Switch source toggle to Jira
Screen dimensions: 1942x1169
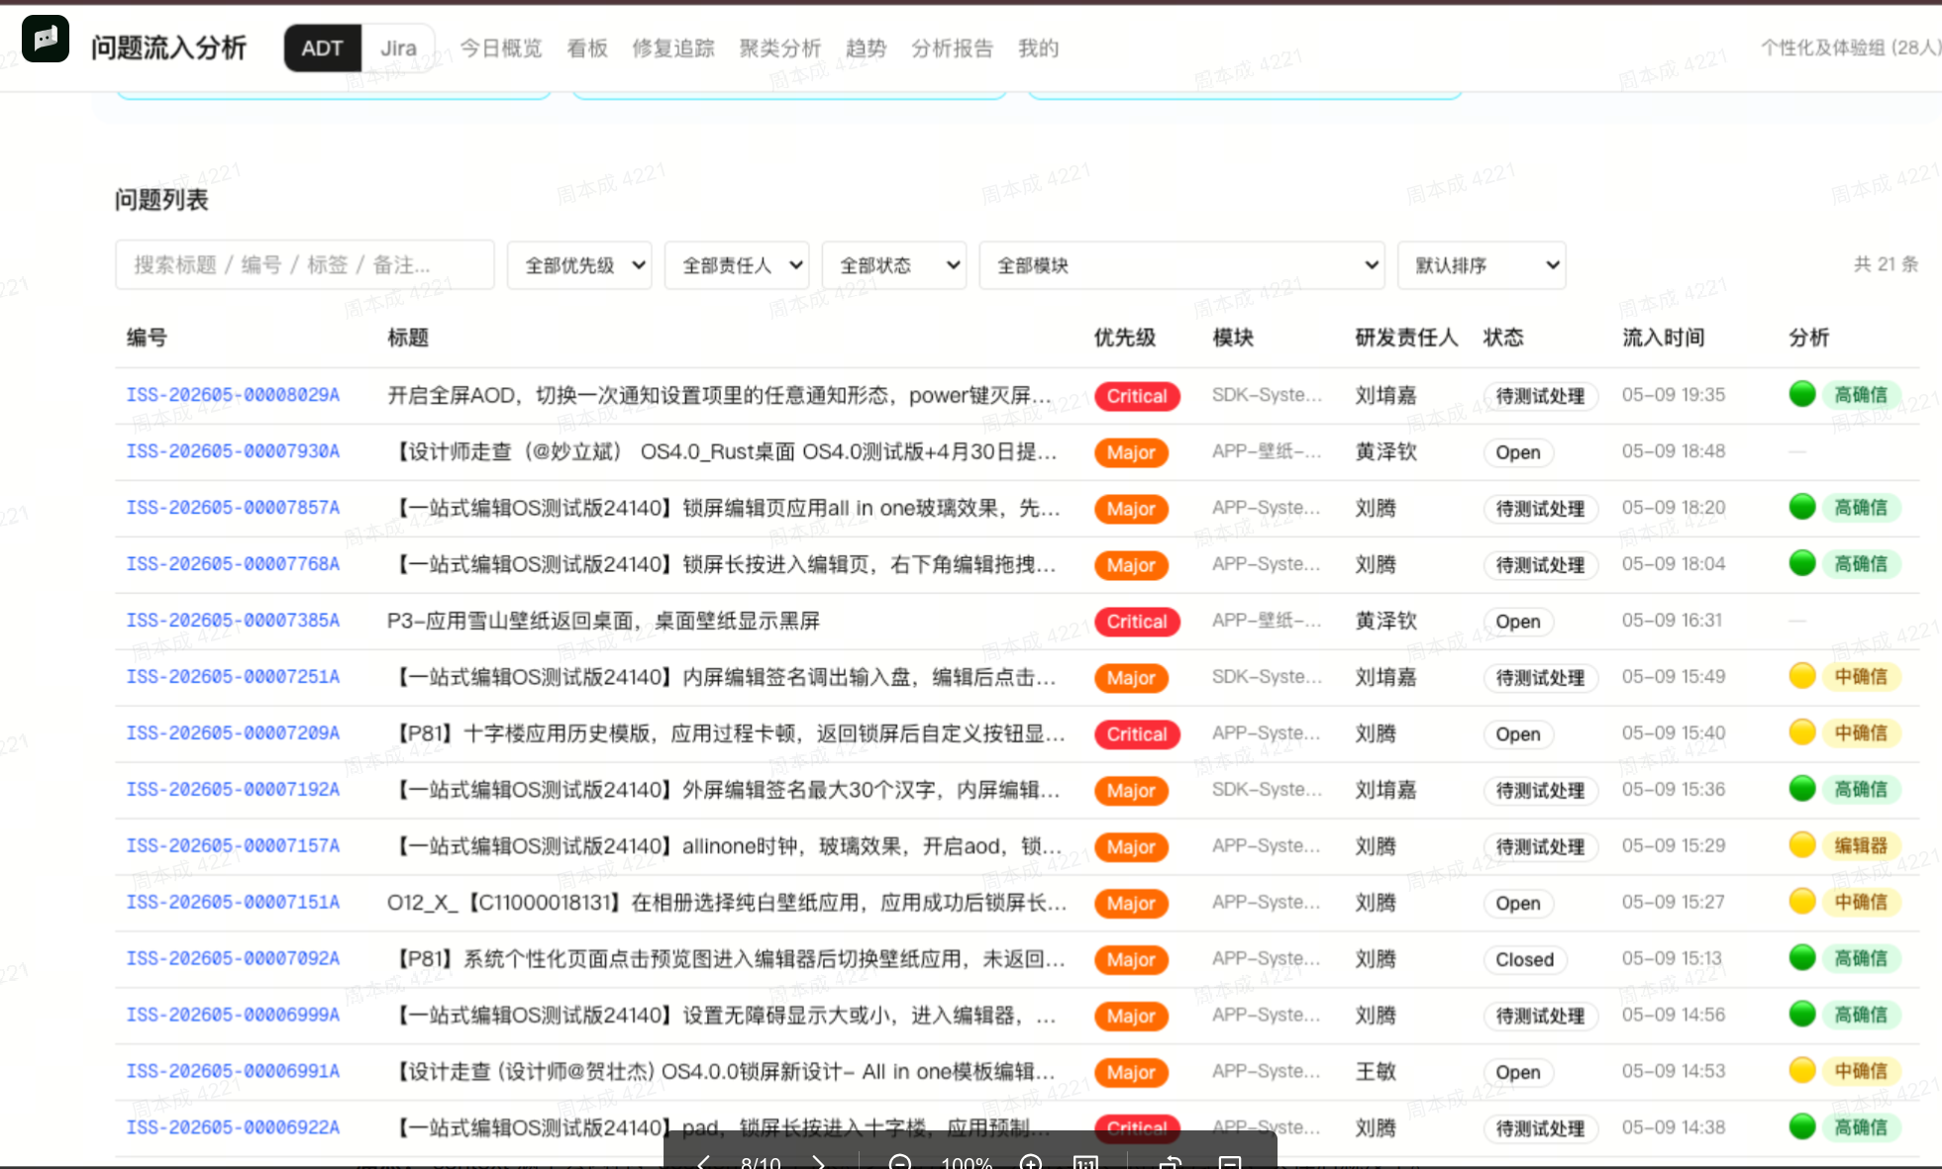398,49
